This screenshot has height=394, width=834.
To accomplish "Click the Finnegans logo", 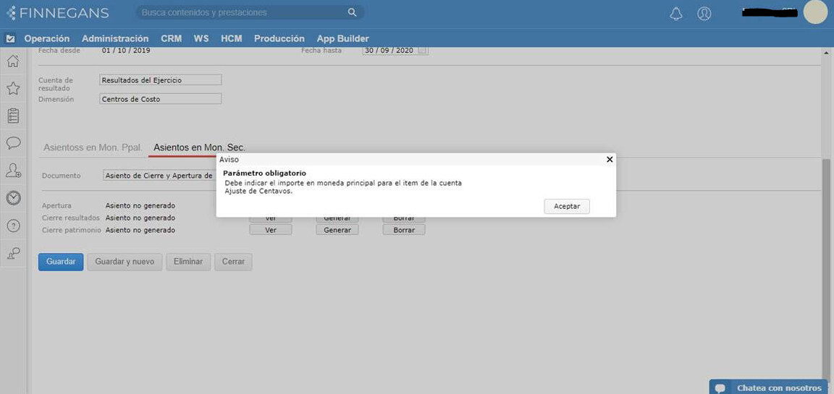I will point(58,13).
